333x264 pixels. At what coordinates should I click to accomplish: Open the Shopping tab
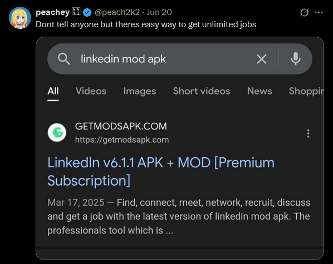point(306,91)
